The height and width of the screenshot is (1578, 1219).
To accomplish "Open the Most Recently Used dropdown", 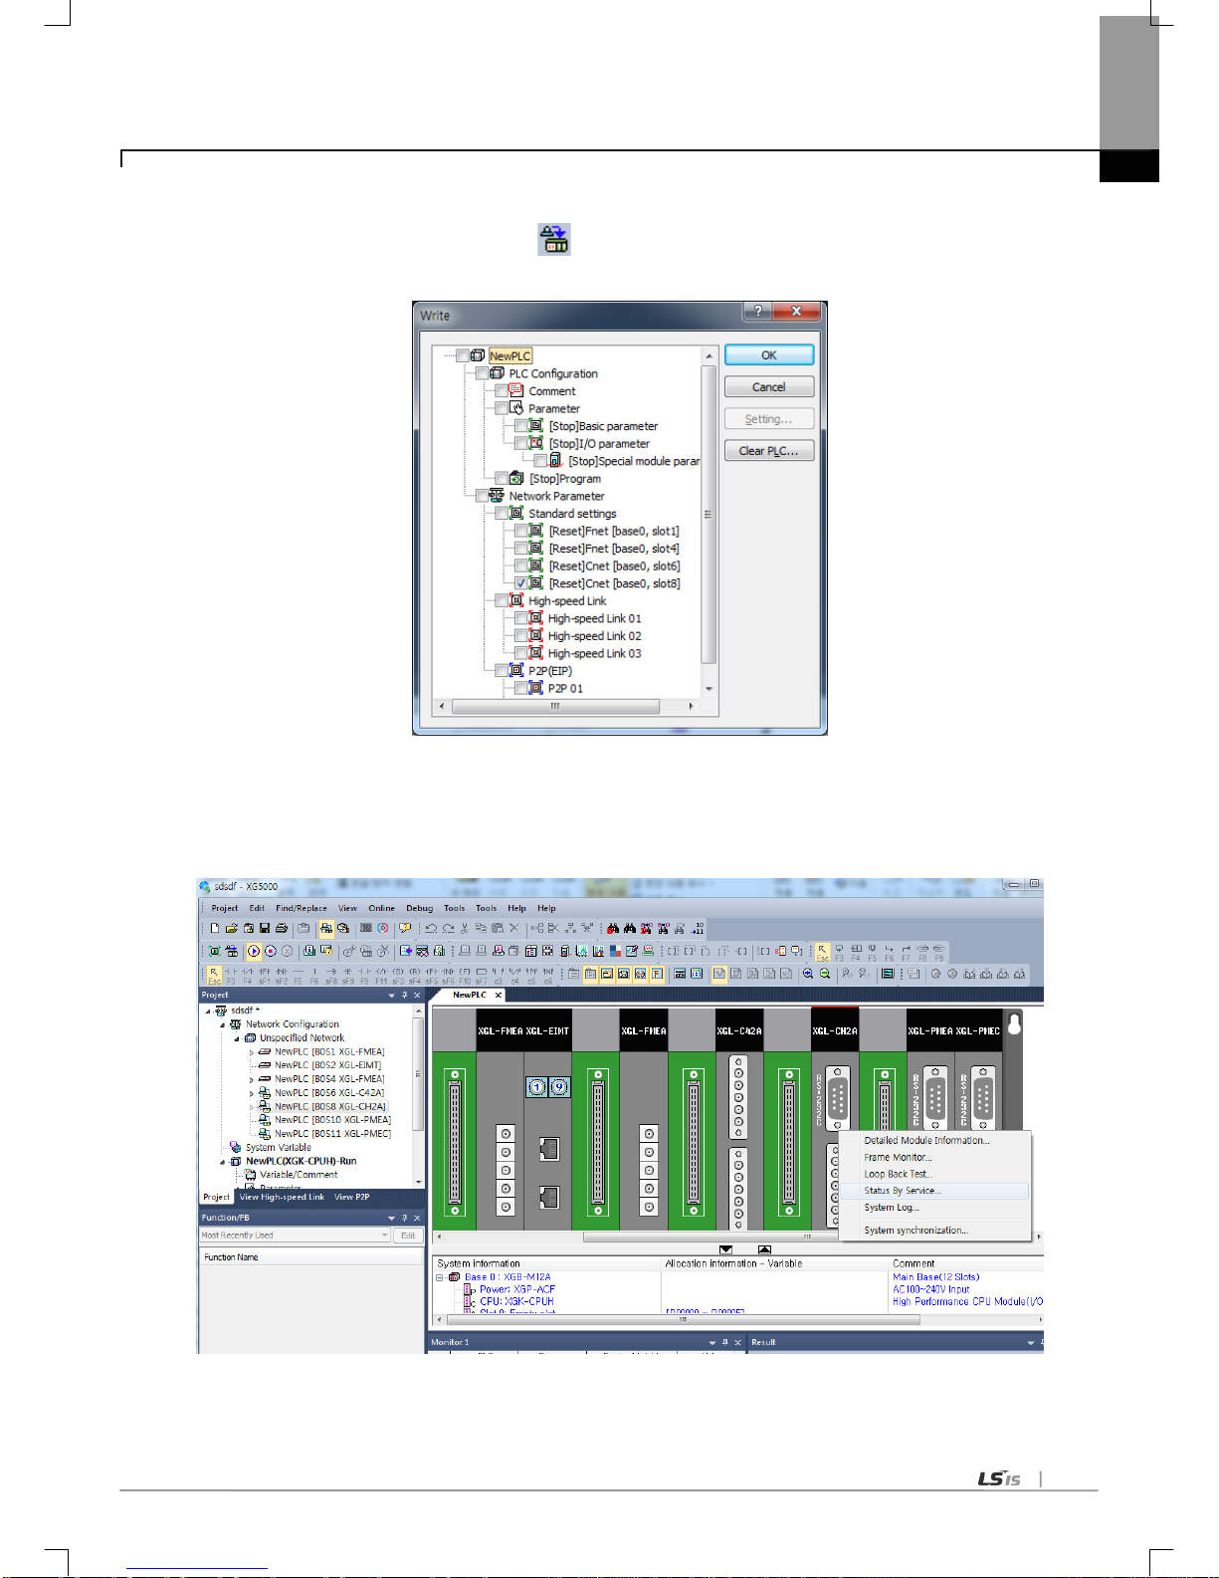I will 385,1236.
